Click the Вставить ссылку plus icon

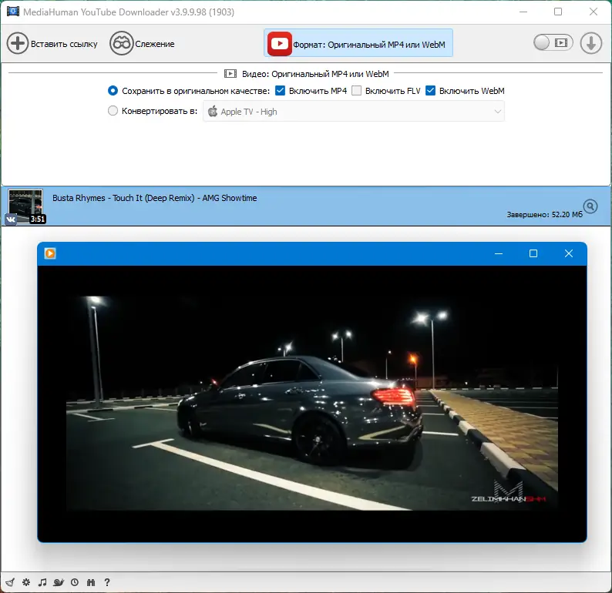tap(18, 43)
